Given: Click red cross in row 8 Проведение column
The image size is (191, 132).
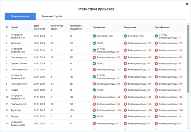Looking at the screenshot, I should click(x=94, y=84).
